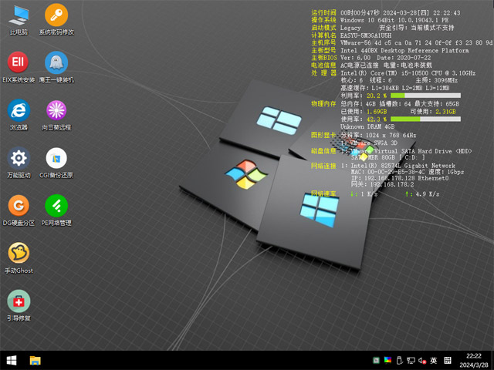The image size is (494, 370).
Task: Open the 浏览器 Internet Explorer icon
Action: coord(19,115)
